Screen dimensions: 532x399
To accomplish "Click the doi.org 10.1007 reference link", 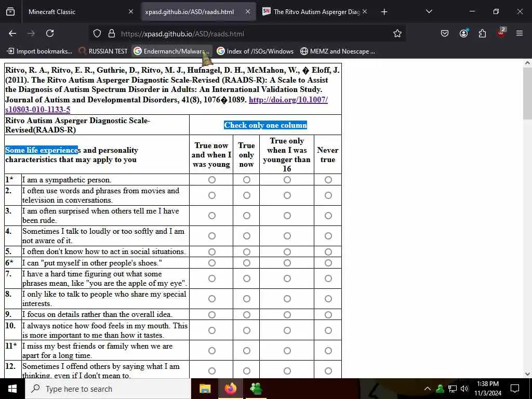I will [288, 100].
